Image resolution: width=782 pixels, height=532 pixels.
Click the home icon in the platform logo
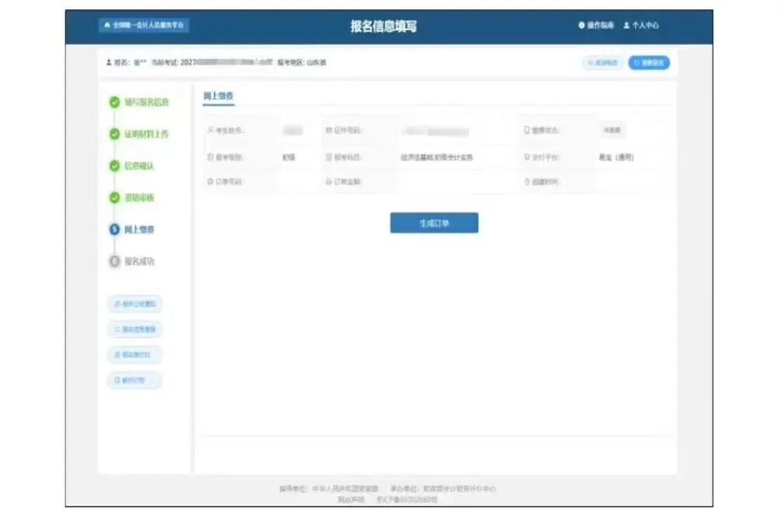click(107, 25)
